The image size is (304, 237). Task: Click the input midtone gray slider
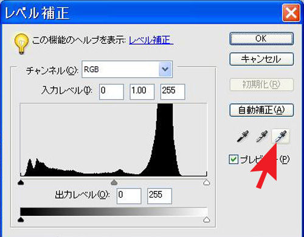[x=114, y=182]
